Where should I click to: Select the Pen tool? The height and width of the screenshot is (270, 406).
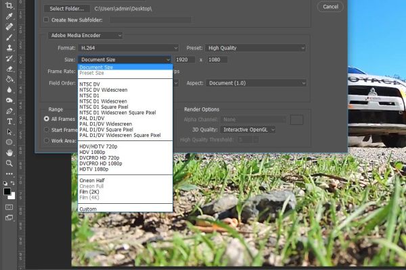pos(9,111)
